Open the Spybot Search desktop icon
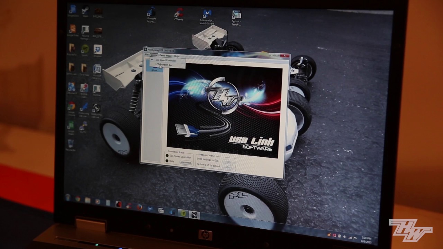This screenshot has height=249, width=443. tap(236, 18)
